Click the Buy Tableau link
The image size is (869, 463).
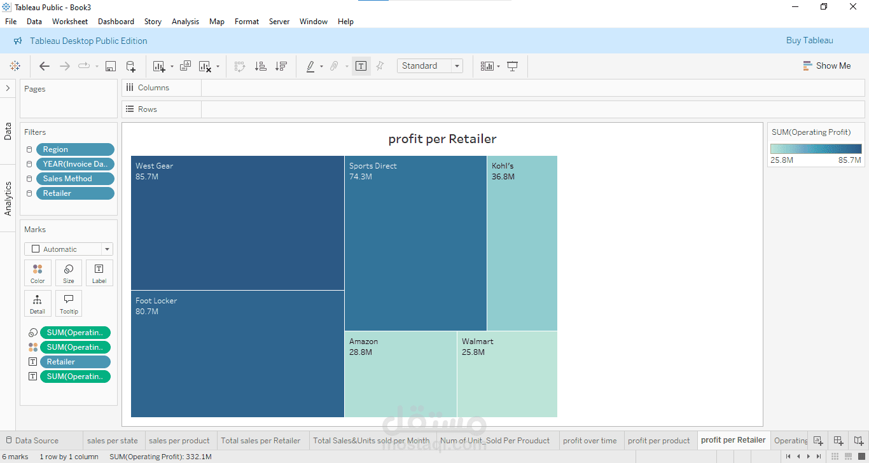[809, 40]
